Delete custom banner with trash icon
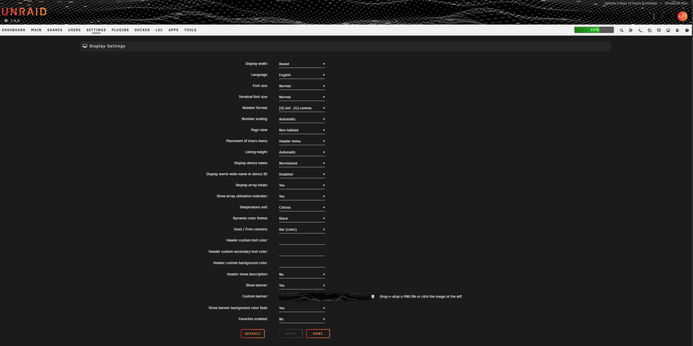The image size is (693, 346). point(373,297)
